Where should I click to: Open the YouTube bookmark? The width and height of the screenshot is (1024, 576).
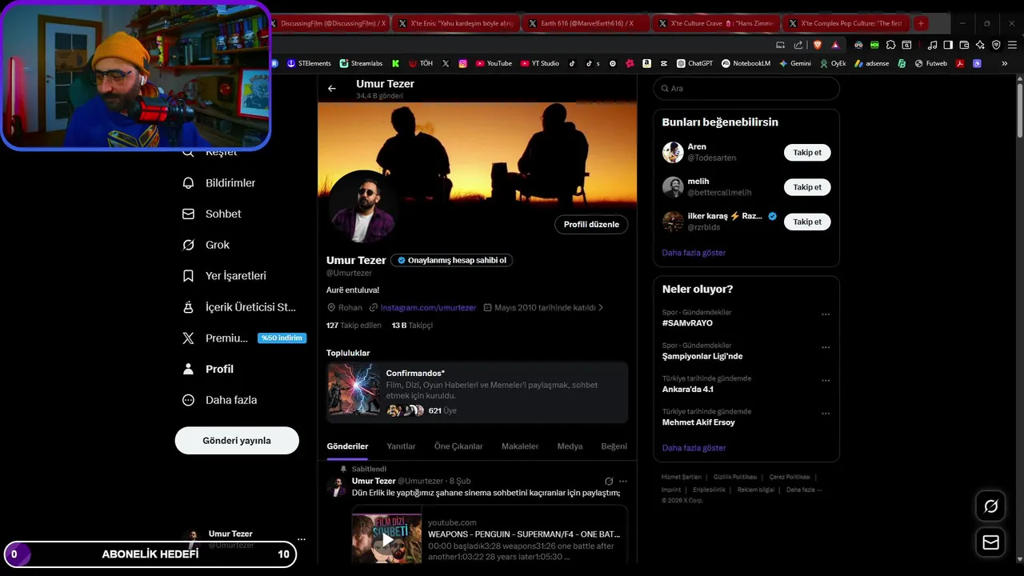[494, 63]
